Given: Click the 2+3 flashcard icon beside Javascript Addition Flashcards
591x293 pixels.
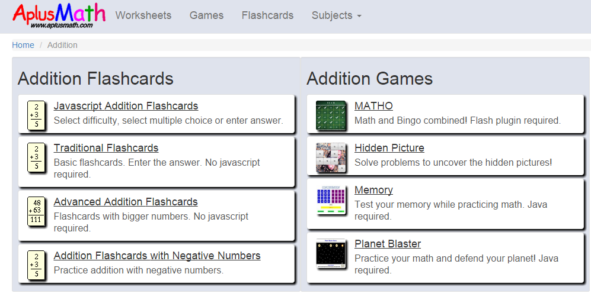Looking at the screenshot, I should [x=37, y=115].
